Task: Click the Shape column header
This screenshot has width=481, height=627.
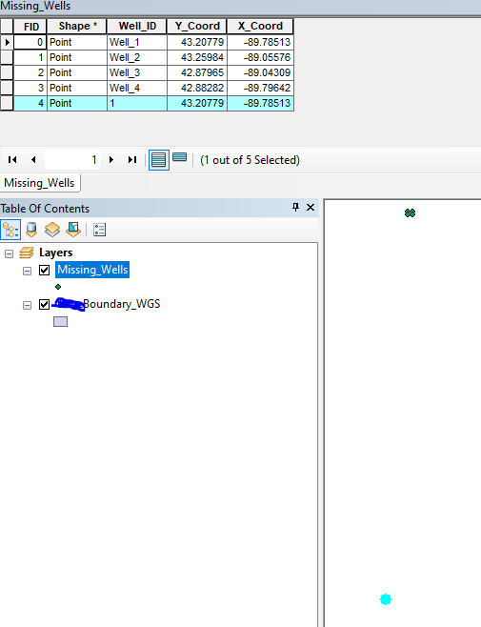Action: click(x=77, y=27)
